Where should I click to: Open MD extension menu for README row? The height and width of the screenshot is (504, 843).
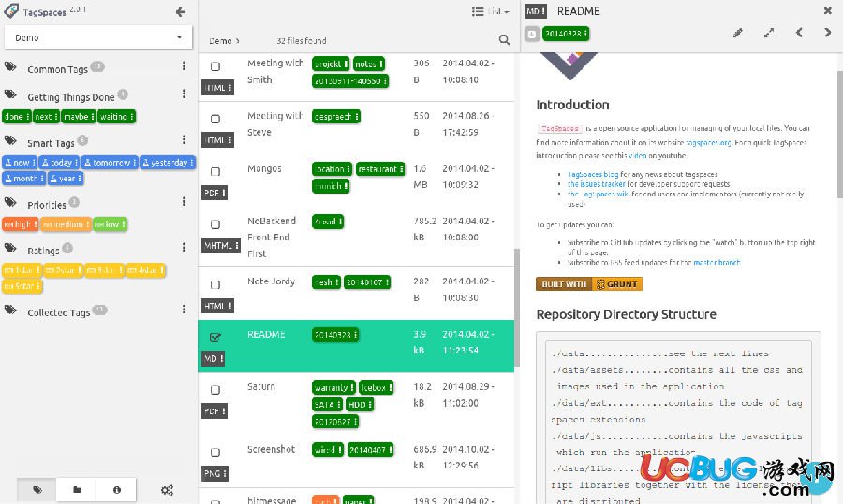coord(213,358)
